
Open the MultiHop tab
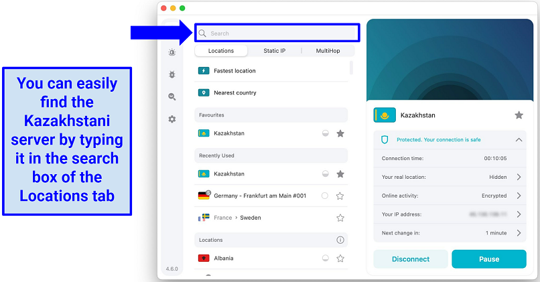click(328, 51)
